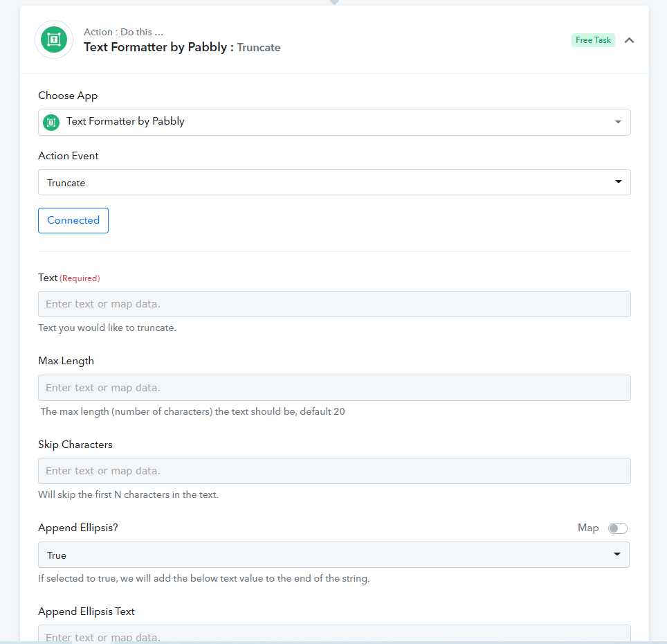
Task: Click the Append Ellipsis Text input field
Action: pos(334,634)
